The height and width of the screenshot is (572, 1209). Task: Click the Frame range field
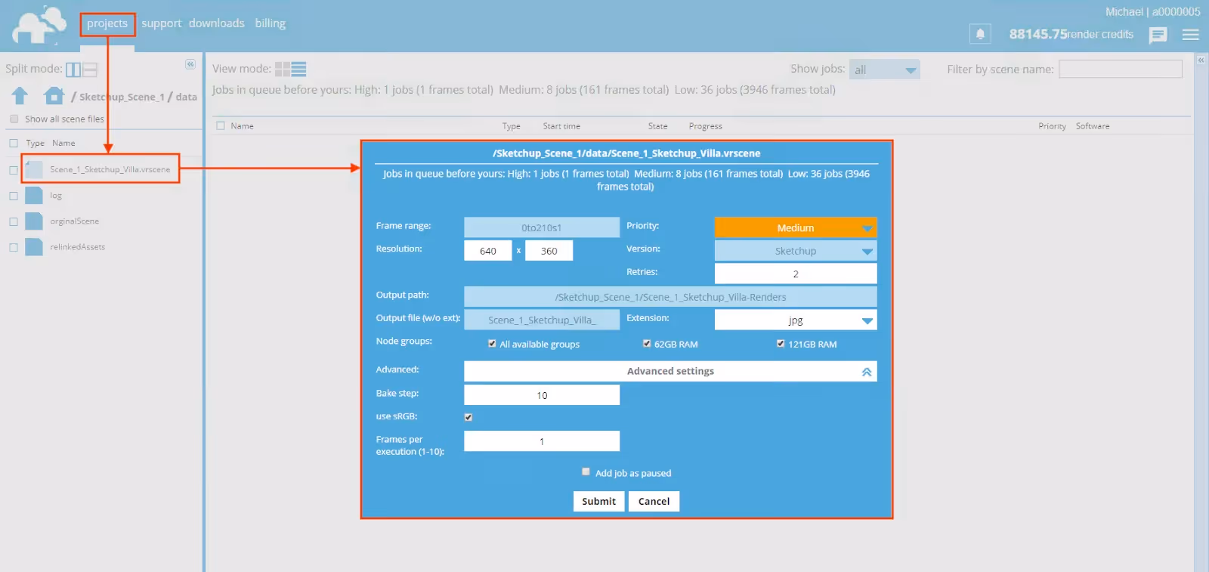pos(542,227)
